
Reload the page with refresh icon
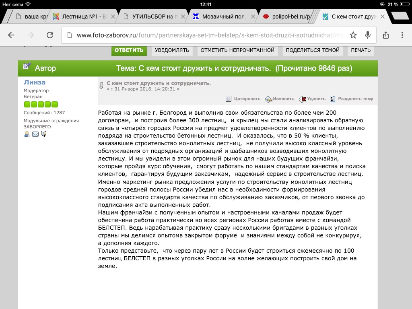coord(50,35)
